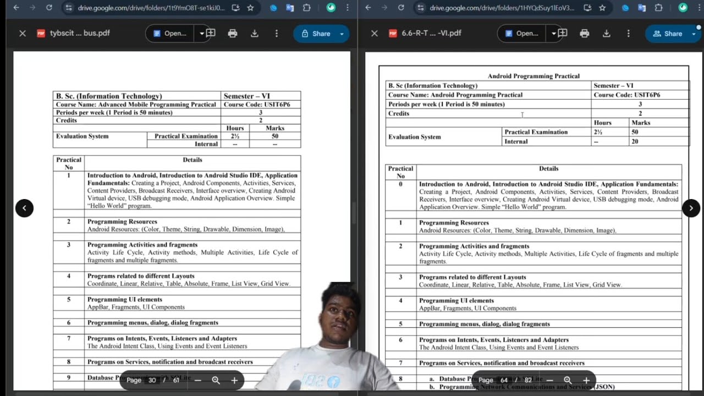704x396 pixels.
Task: Click 'Programming menus, dialog, dialog fragments' in left PDF
Action: (x=153, y=323)
